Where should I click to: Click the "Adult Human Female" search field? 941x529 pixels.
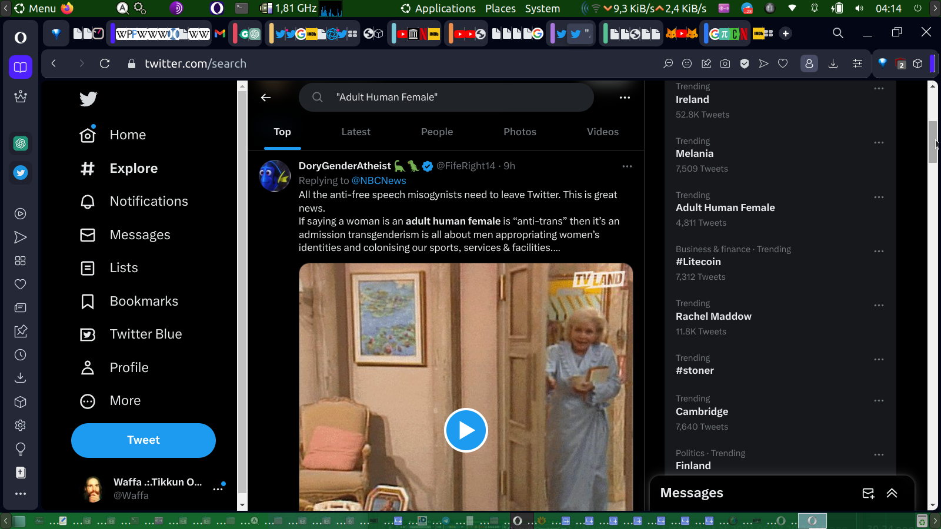[x=446, y=98]
